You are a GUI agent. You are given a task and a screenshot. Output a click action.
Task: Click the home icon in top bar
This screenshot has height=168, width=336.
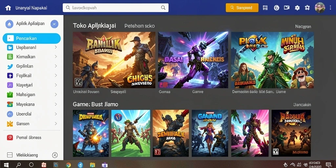[x=8, y=8]
